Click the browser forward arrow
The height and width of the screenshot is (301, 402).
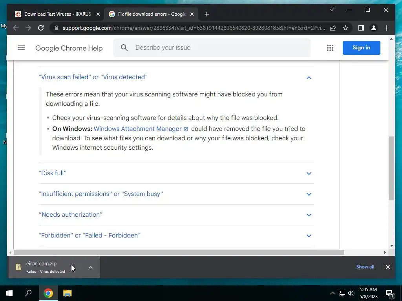28,28
